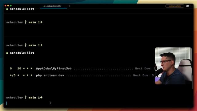Click the red close window button
The image size is (197, 111).
tap(6, 6)
